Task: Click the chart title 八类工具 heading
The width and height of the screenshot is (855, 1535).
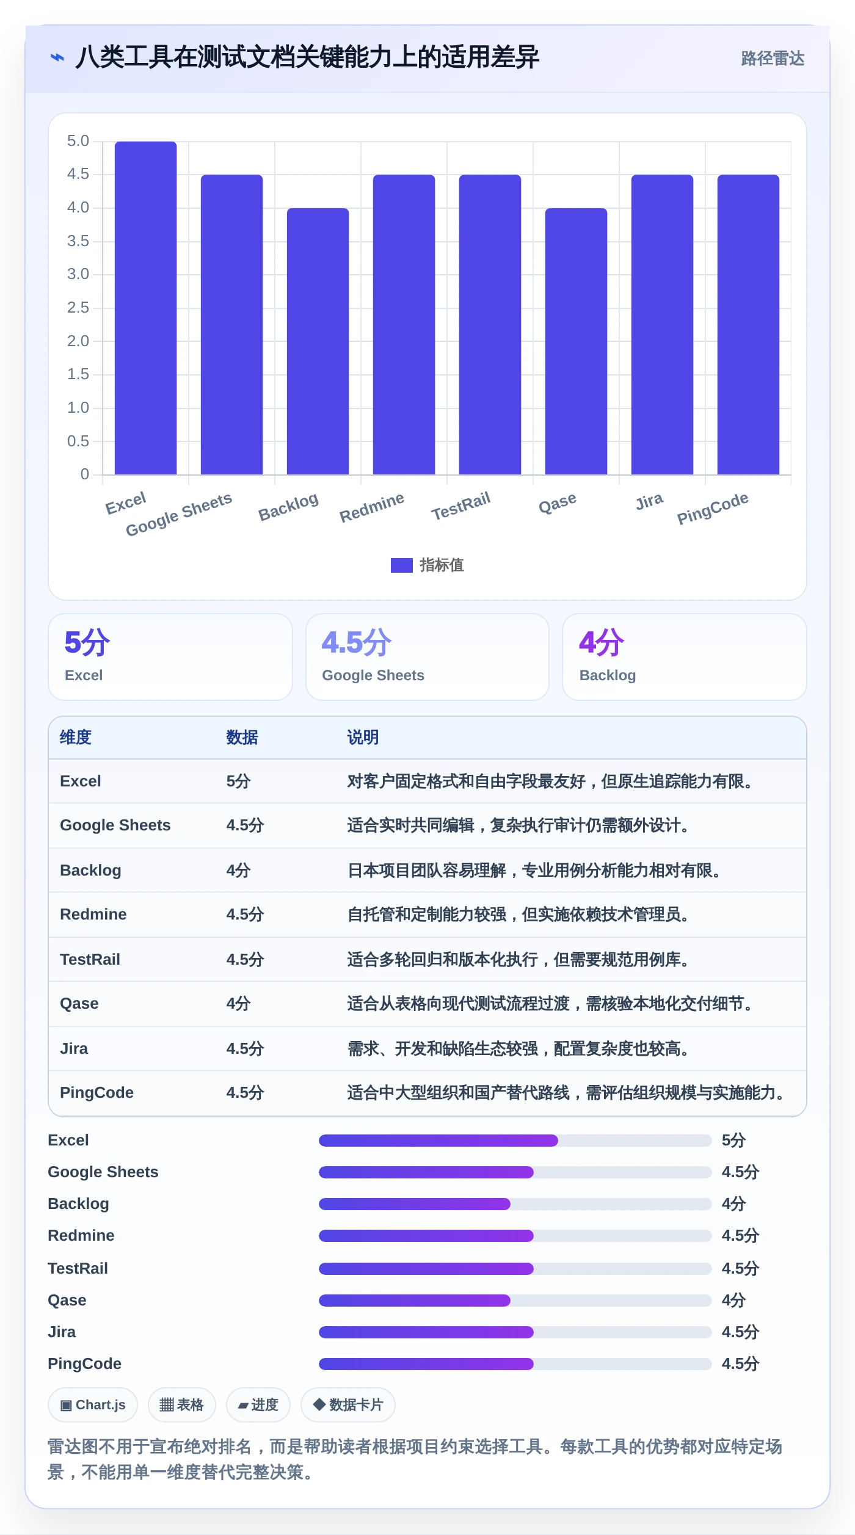Action: [307, 57]
